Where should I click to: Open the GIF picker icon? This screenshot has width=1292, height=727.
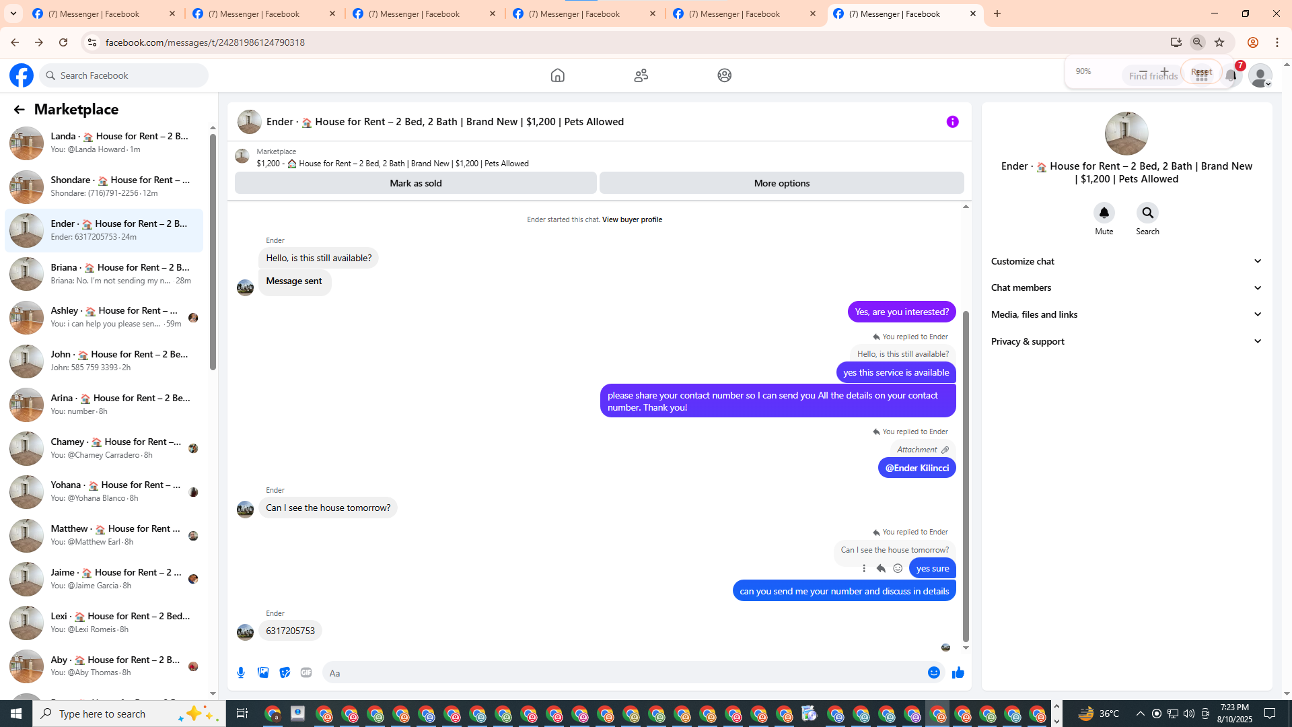306,672
